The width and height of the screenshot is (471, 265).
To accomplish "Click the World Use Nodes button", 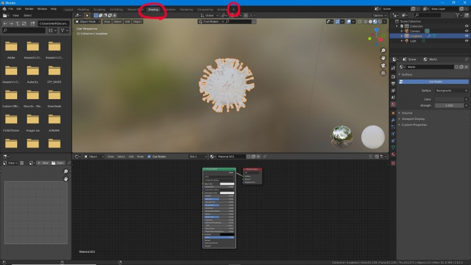I will pyautogui.click(x=434, y=82).
